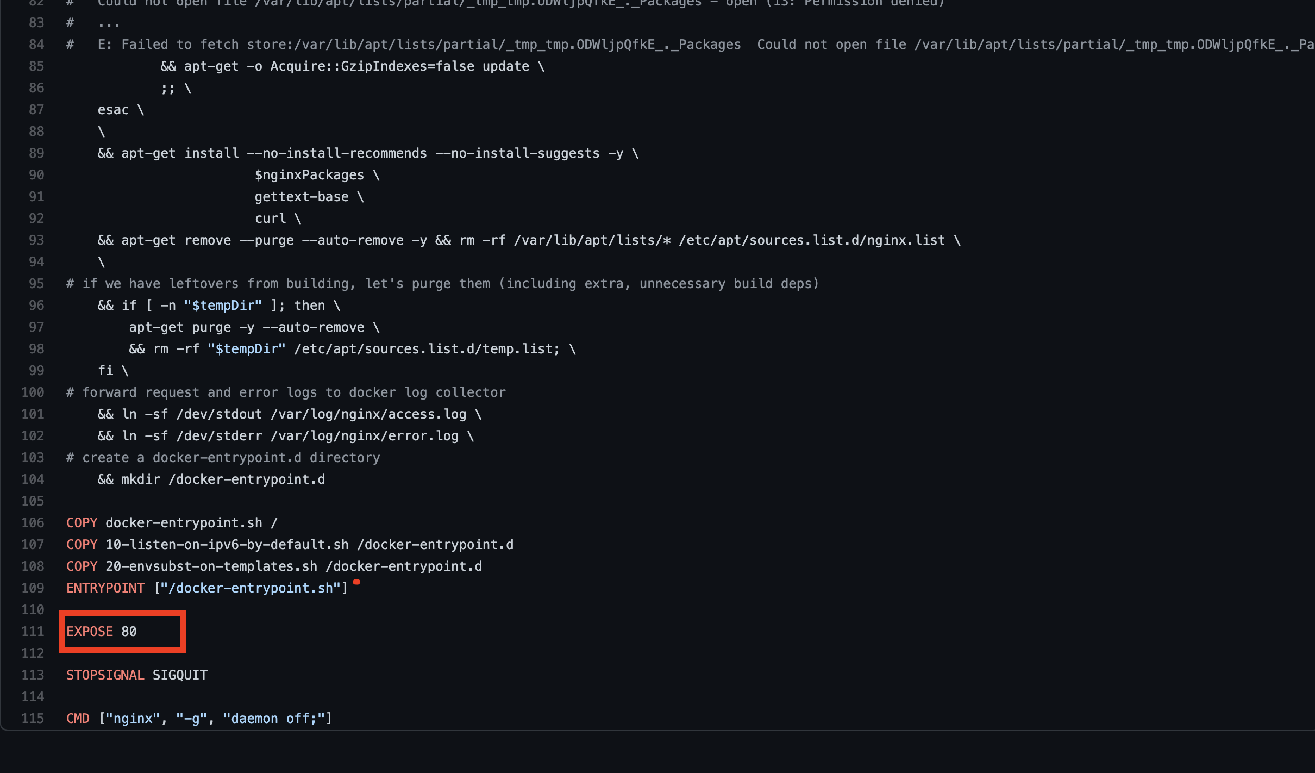Viewport: 1315px width, 773px height.
Task: Click the CMD instruction keyword
Action: pos(78,718)
